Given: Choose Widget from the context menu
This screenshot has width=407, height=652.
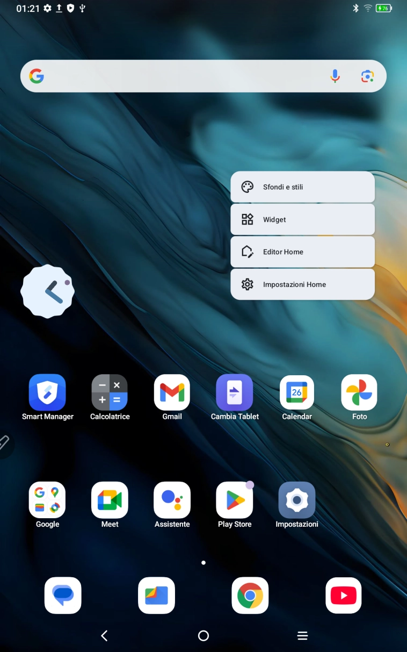Looking at the screenshot, I should [302, 219].
